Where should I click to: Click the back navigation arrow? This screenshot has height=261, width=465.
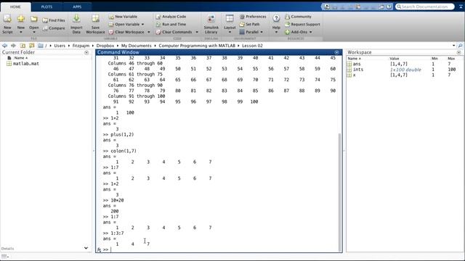4,46
